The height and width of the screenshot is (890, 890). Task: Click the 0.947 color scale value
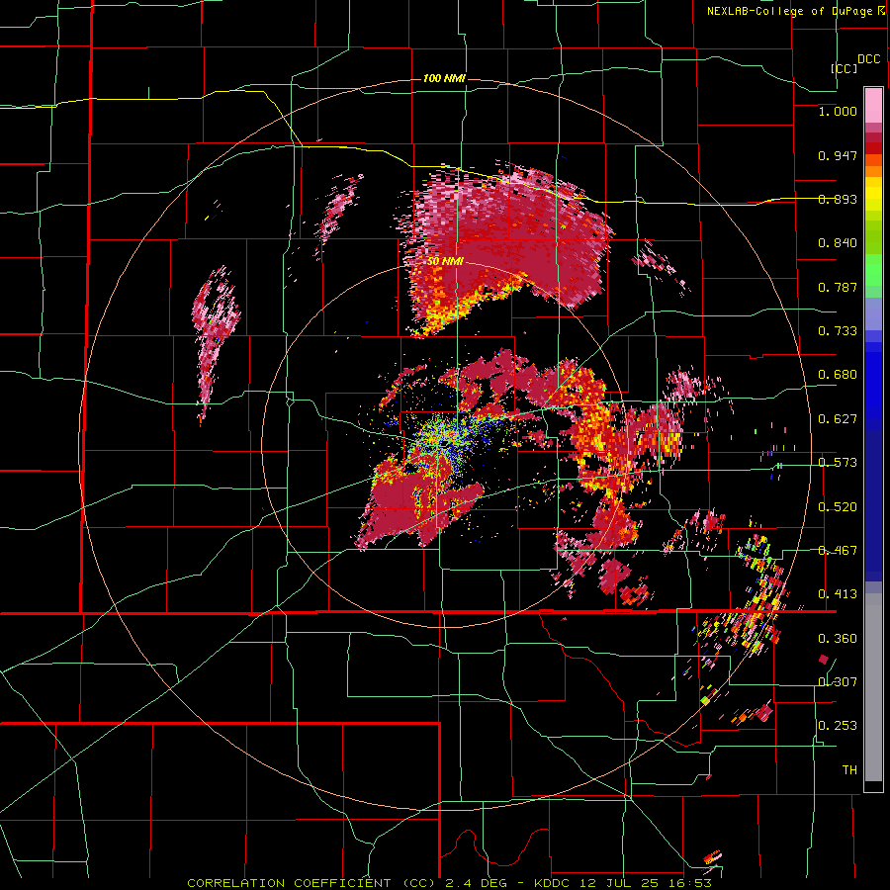coord(838,155)
